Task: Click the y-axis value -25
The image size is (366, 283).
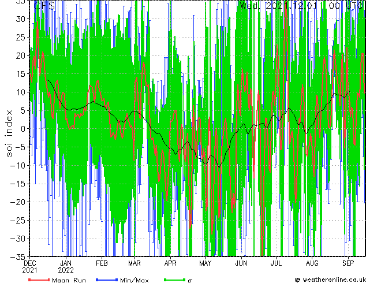Action: pyautogui.click(x=18, y=221)
